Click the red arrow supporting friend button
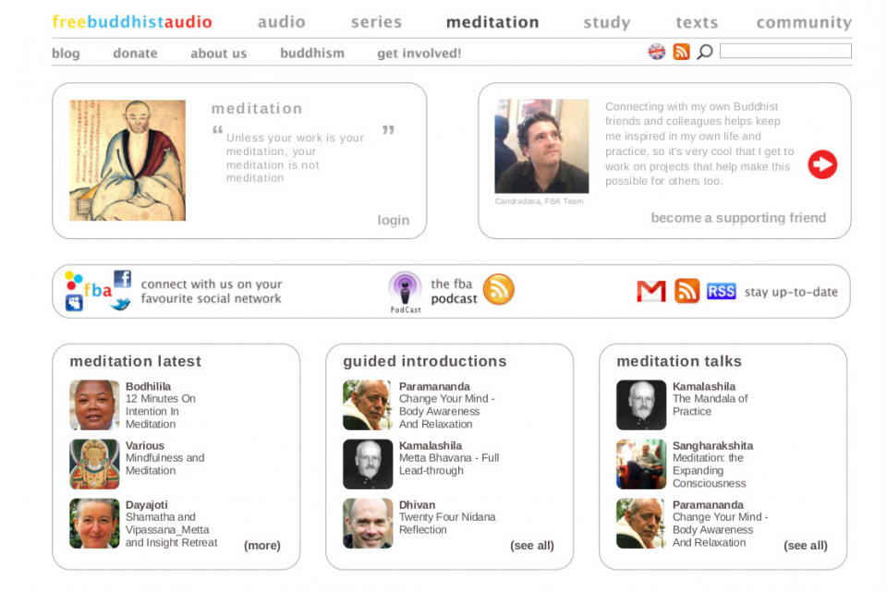887x591 pixels. [822, 164]
